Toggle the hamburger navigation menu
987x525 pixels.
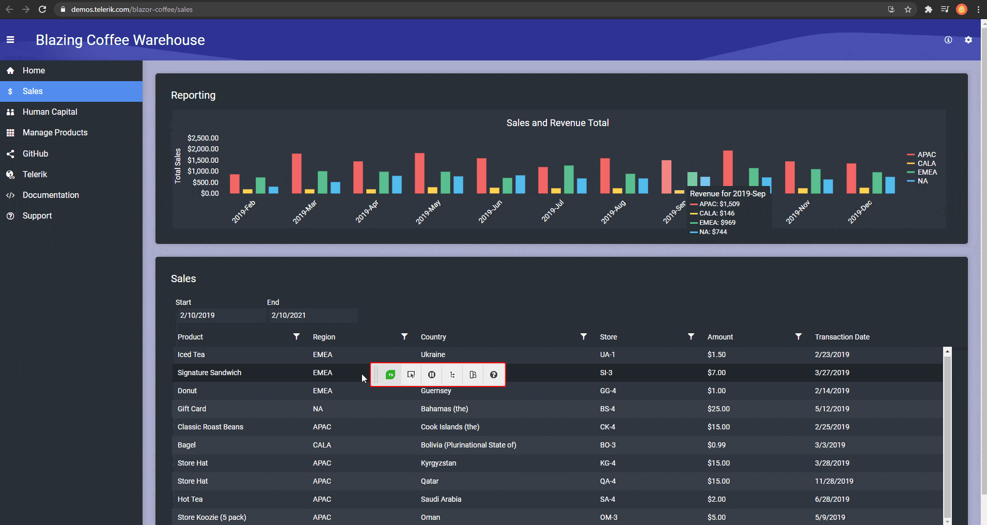point(10,40)
